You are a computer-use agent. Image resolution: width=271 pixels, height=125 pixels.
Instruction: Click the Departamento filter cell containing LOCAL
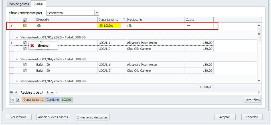112,26
